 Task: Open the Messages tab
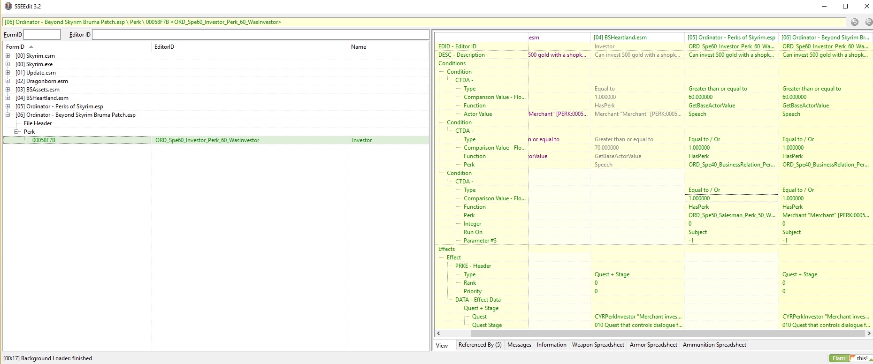[x=519, y=345]
